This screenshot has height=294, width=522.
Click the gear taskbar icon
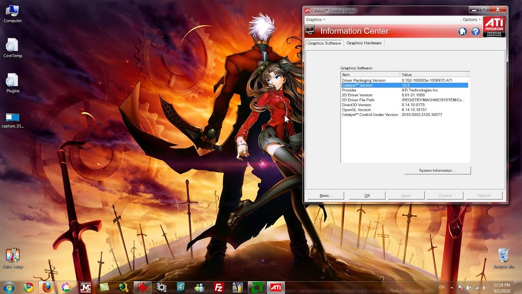162,287
